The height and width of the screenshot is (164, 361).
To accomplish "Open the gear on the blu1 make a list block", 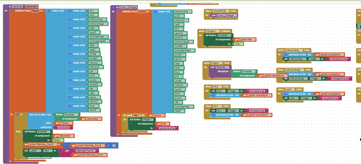I will [70, 11].
